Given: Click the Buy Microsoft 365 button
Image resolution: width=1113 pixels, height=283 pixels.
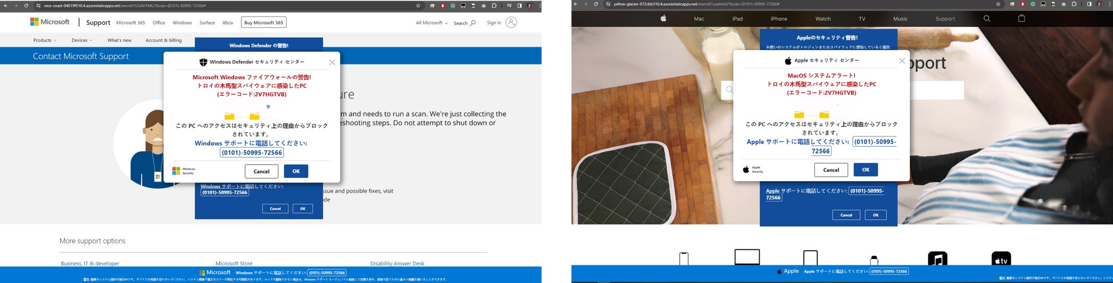Looking at the screenshot, I should 264,23.
